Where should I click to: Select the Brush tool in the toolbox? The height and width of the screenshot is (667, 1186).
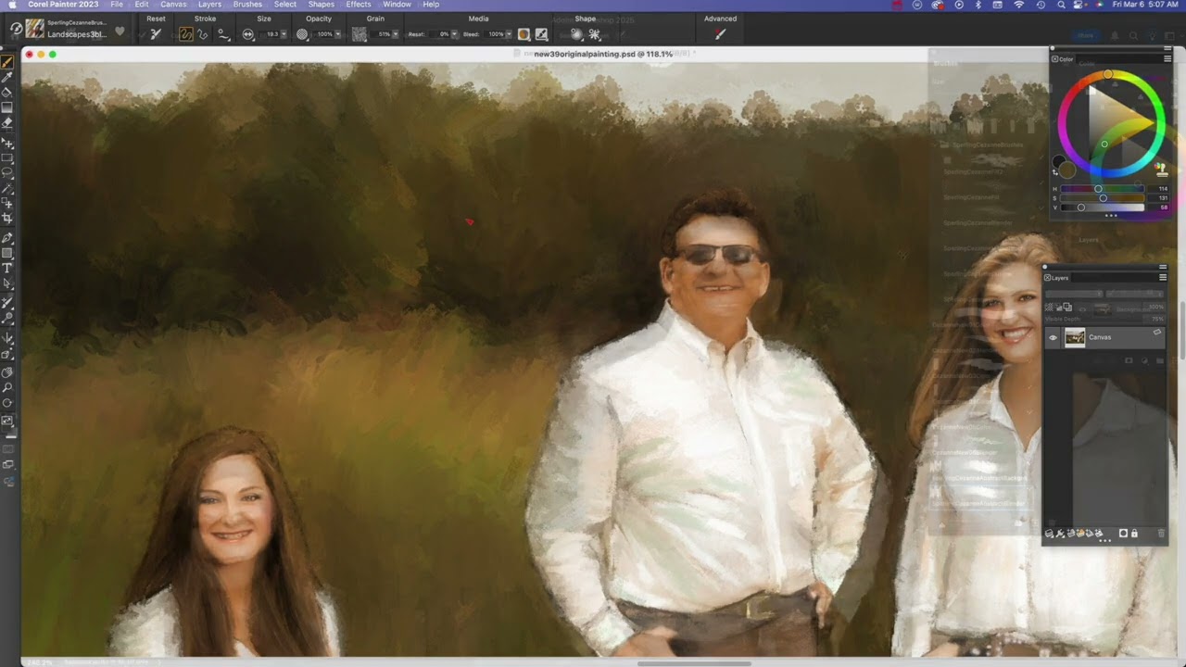(7, 62)
